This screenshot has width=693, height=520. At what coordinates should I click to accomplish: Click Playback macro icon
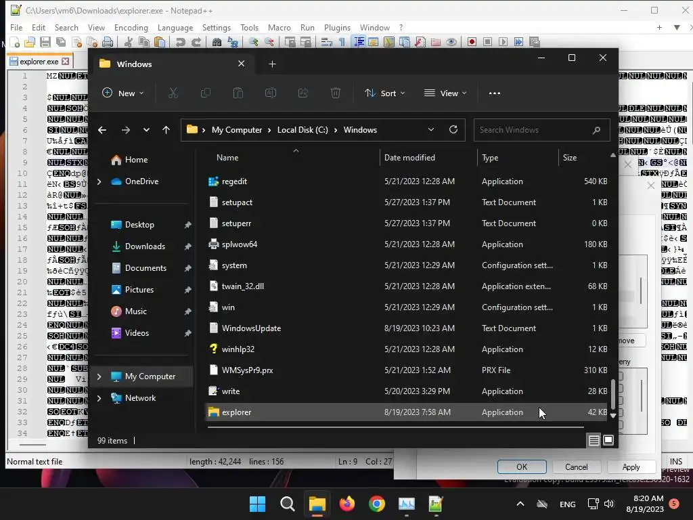(x=503, y=42)
